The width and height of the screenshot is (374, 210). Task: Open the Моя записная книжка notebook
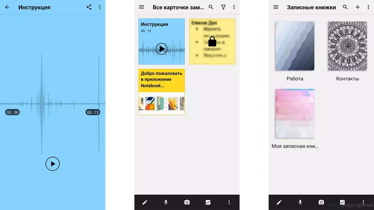[x=295, y=113]
